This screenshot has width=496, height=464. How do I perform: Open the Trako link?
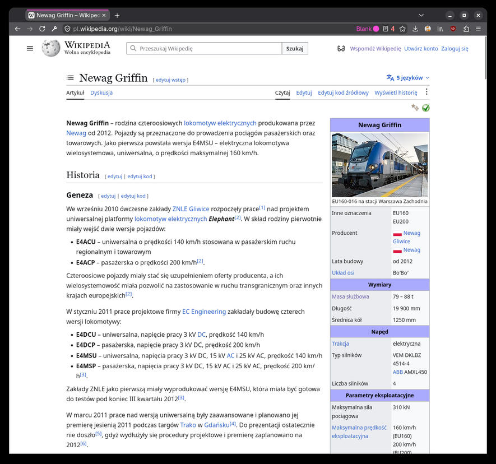click(188, 425)
